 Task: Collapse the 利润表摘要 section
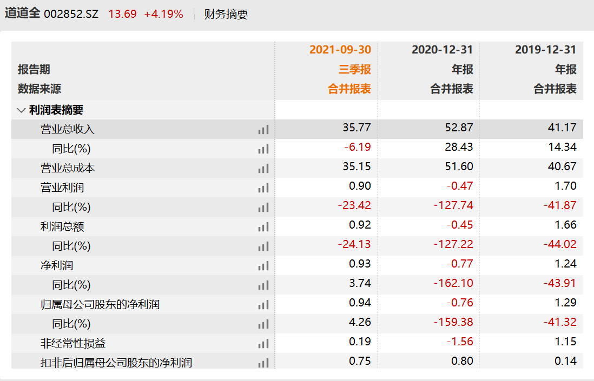[22, 110]
